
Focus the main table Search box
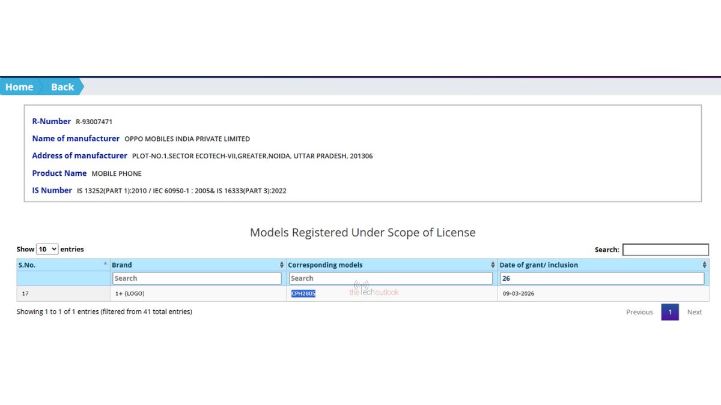665,250
